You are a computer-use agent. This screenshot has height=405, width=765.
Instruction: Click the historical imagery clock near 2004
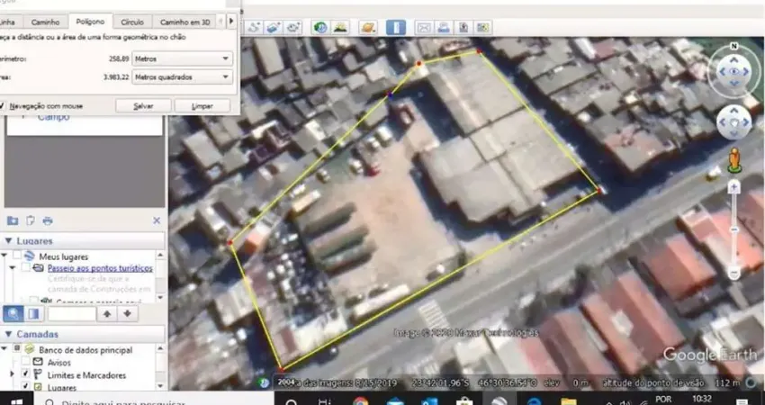pos(264,382)
